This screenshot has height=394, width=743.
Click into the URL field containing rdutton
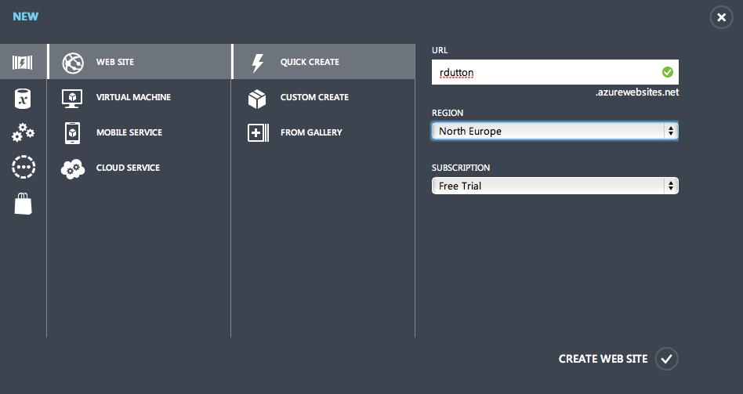click(x=555, y=72)
